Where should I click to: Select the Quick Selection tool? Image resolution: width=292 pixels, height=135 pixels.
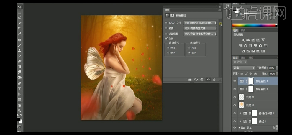(x=19, y=23)
